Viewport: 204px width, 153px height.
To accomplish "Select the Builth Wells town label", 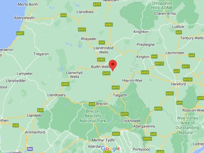I will coord(101,67).
